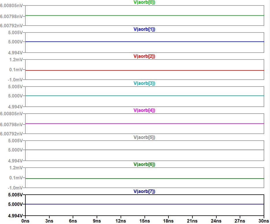
Task: Select the V(aorb[6]) trace label
Action: tap(144, 164)
